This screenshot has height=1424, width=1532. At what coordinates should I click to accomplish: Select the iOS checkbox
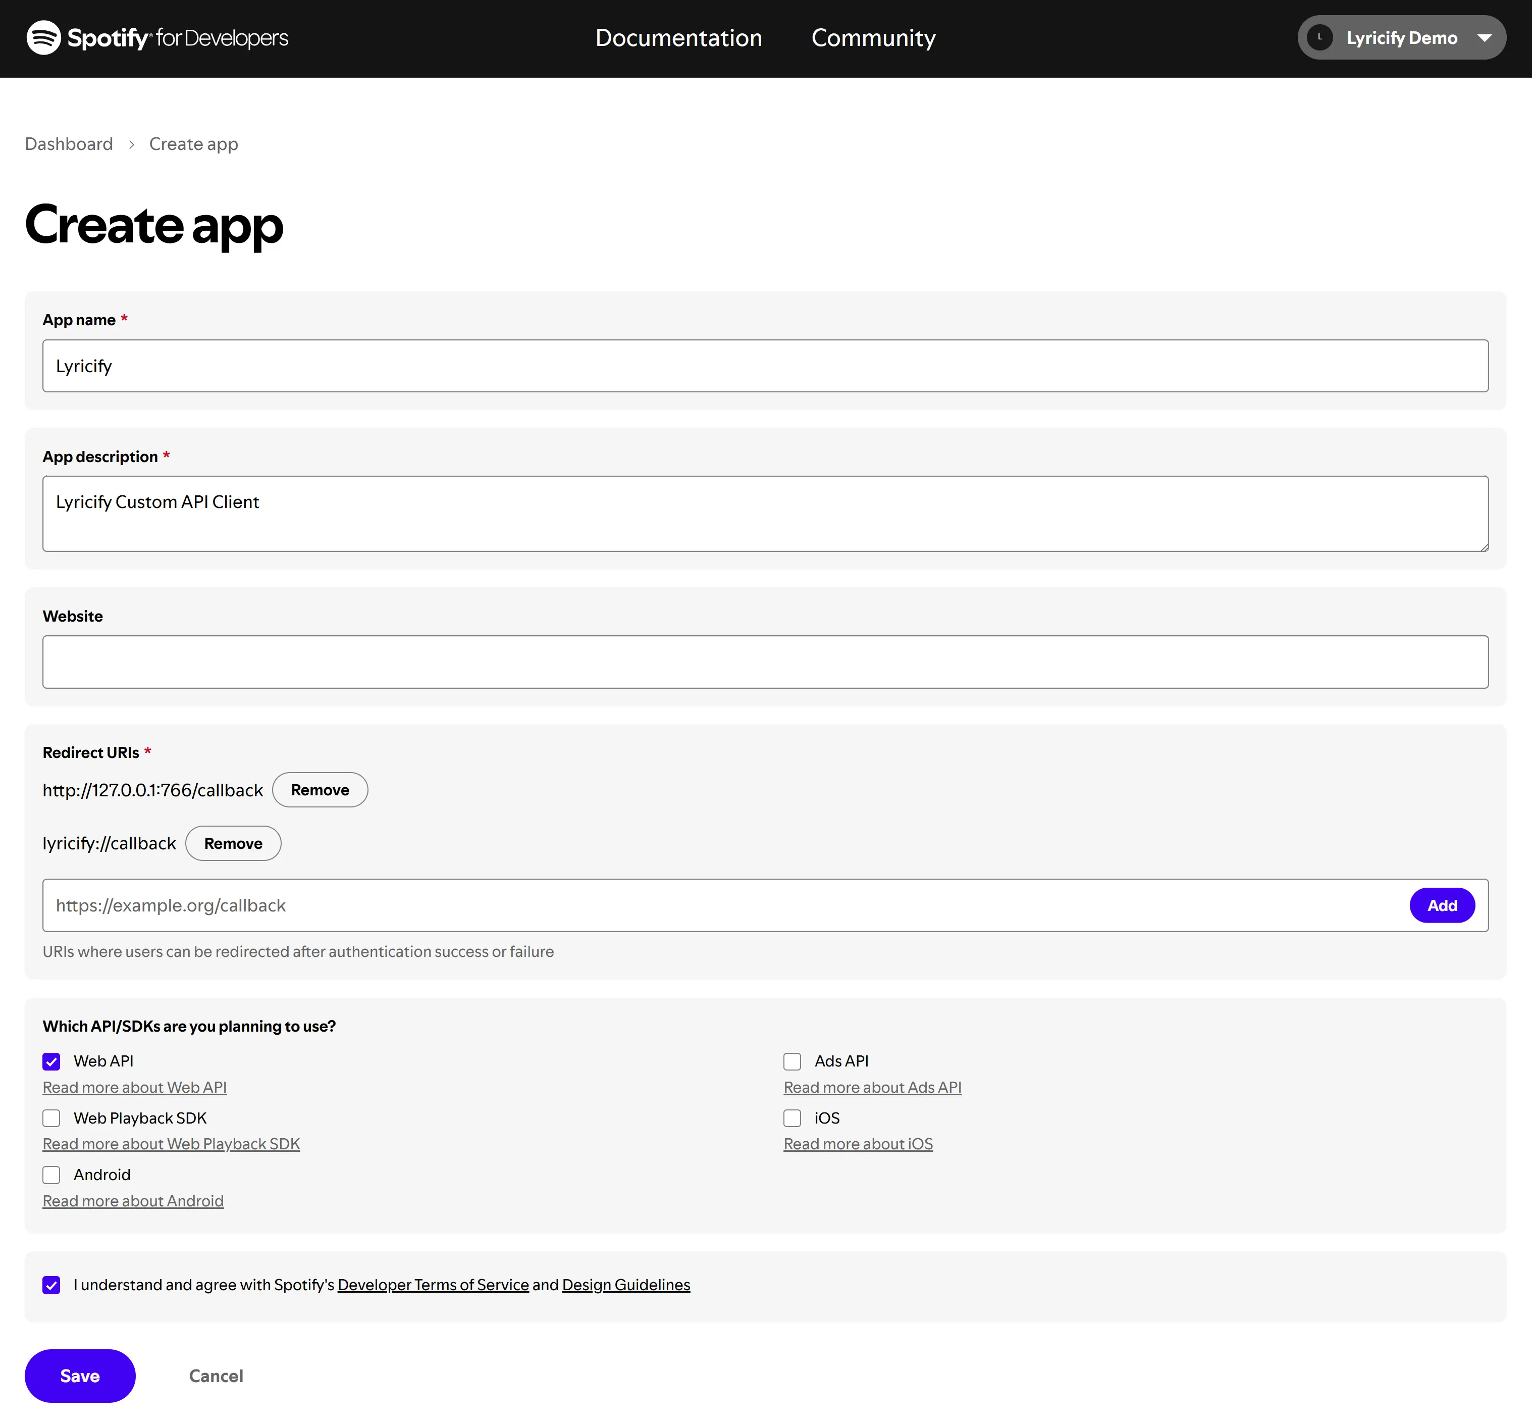point(792,1118)
